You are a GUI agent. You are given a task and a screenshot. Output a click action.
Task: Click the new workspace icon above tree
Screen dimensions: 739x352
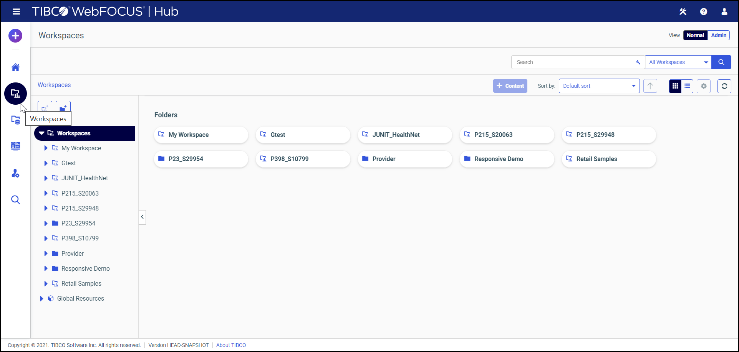(45, 108)
